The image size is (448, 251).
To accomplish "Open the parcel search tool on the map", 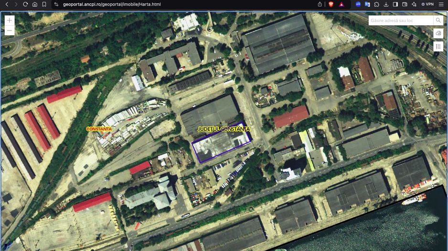I will pyautogui.click(x=438, y=33).
